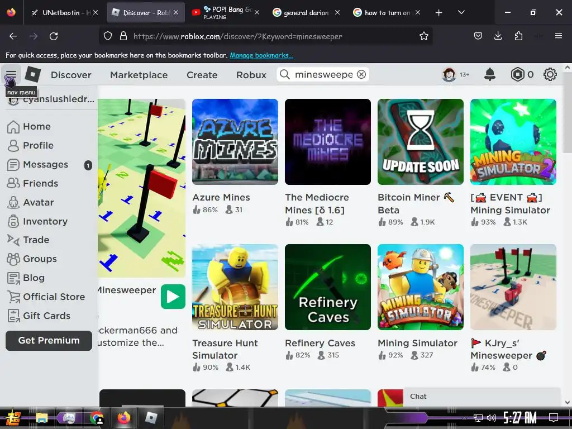Open the notifications bell

[489, 74]
